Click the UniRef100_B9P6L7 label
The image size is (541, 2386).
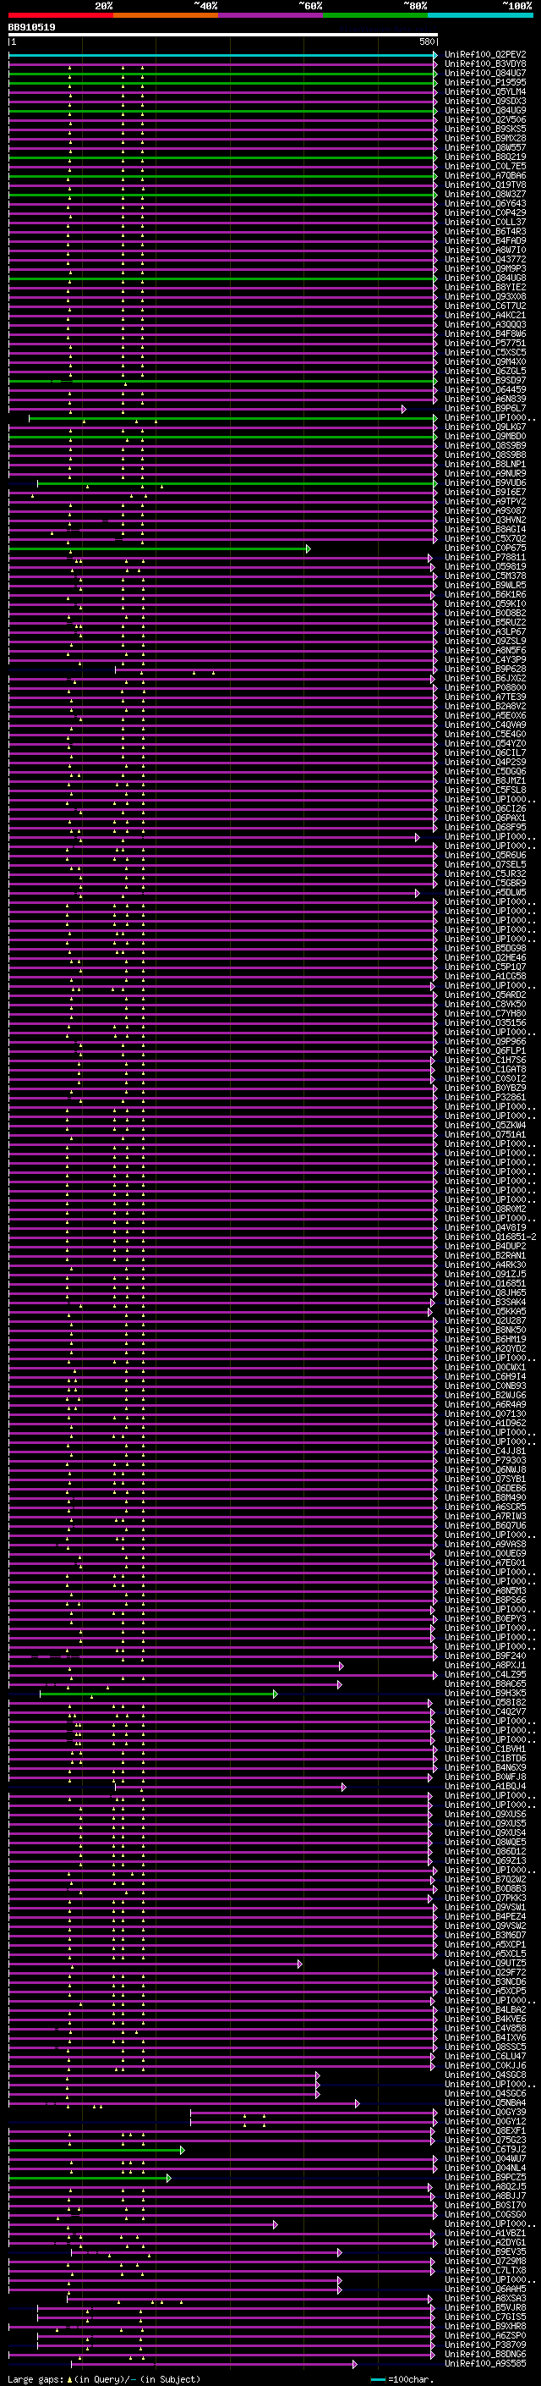[485, 409]
